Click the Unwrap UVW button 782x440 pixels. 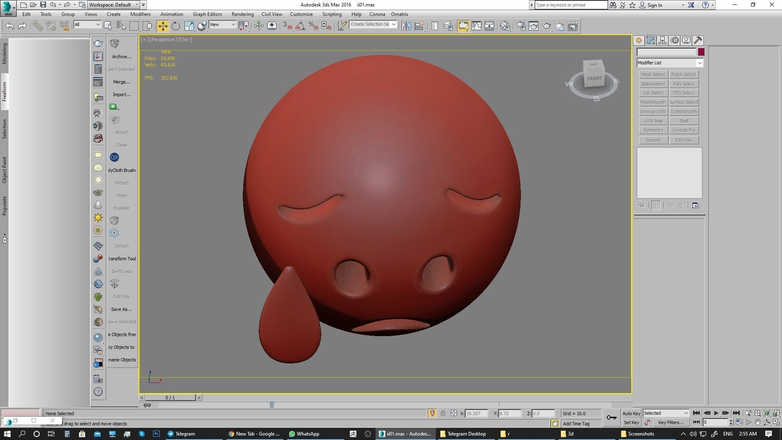[x=653, y=112]
